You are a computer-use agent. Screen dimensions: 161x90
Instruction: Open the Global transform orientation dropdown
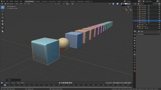pyautogui.click(x=58, y=4)
